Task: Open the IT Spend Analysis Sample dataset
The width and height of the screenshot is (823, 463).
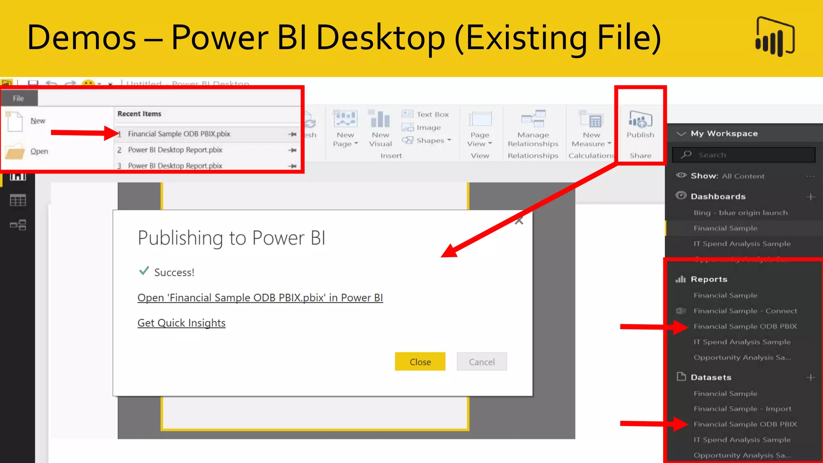Action: (742, 440)
